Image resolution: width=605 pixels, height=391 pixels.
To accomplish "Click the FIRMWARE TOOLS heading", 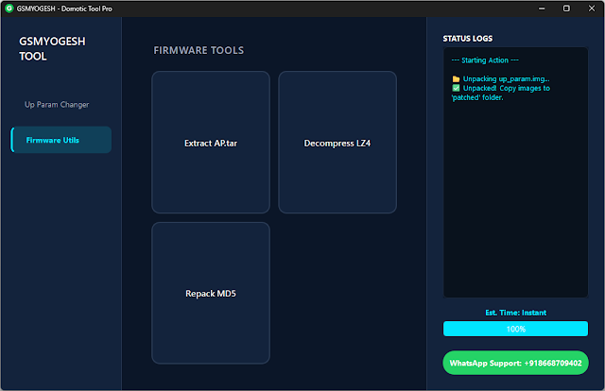I will pyautogui.click(x=199, y=50).
